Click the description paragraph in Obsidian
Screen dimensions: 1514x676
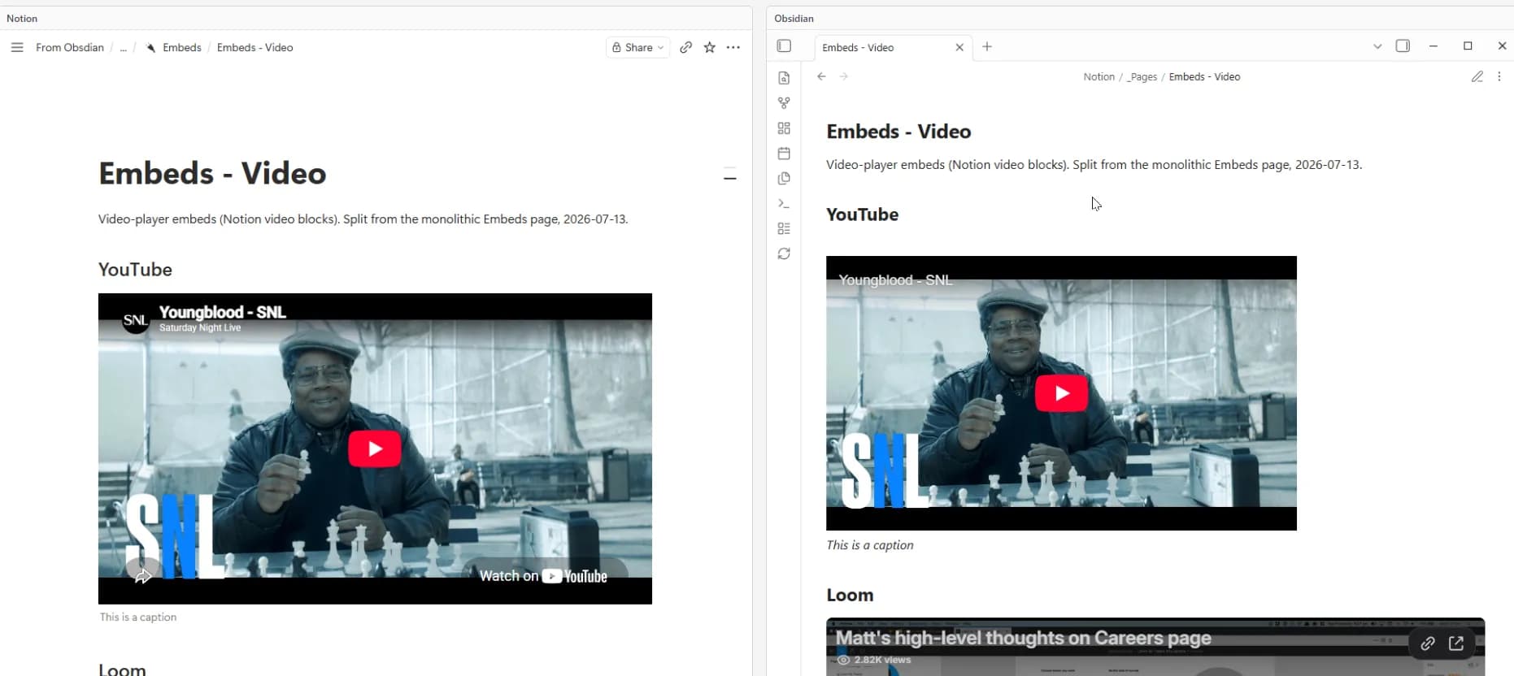click(1094, 164)
